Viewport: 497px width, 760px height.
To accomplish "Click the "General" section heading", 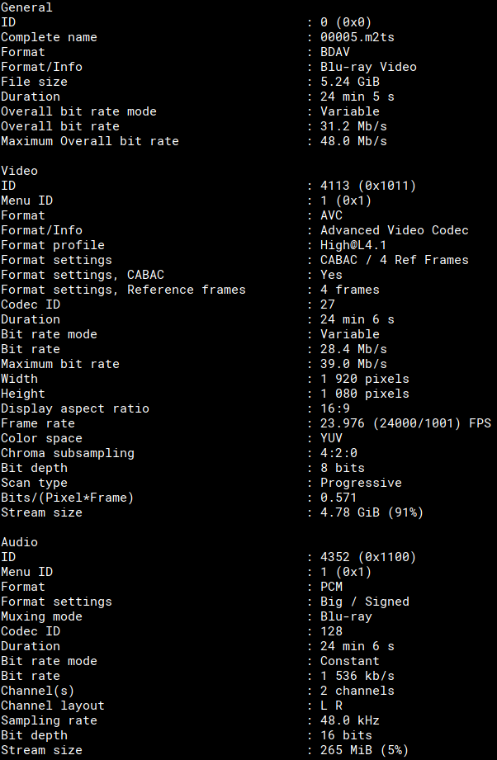I will tap(26, 7).
